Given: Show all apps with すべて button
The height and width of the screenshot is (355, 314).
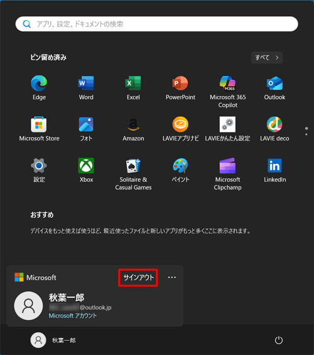Looking at the screenshot, I should [267, 58].
